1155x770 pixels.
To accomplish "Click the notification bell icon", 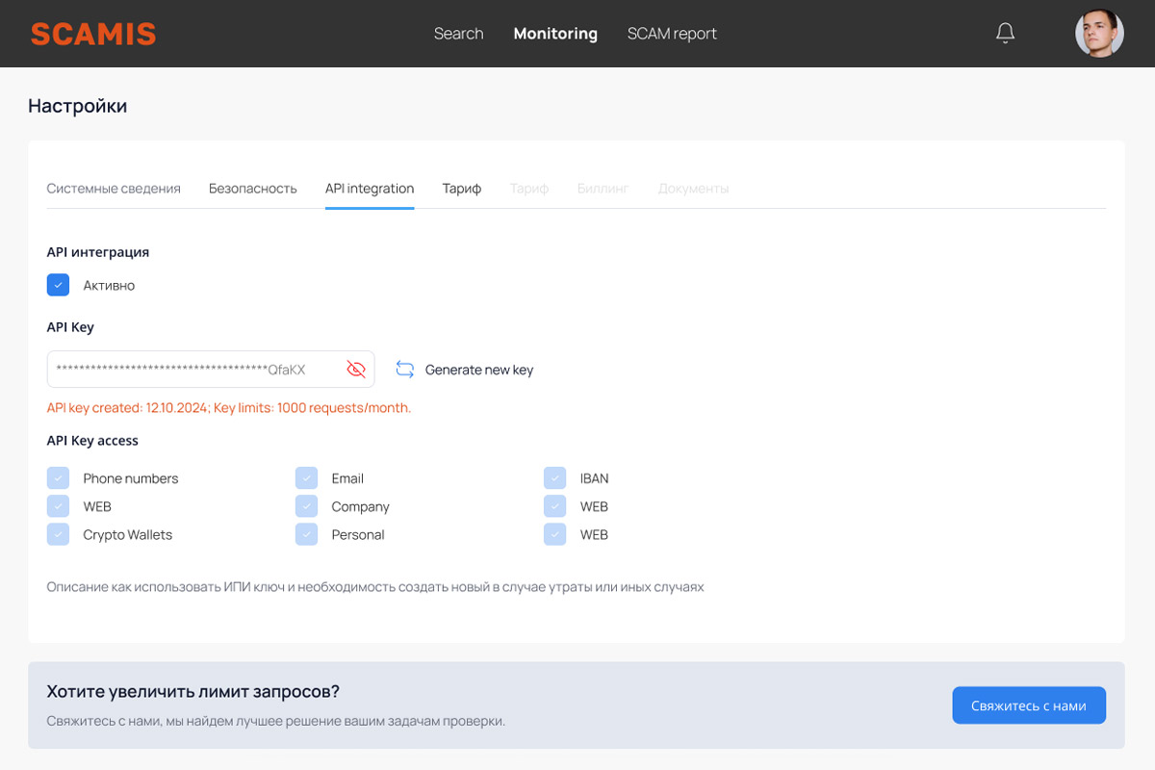I will pos(1005,34).
